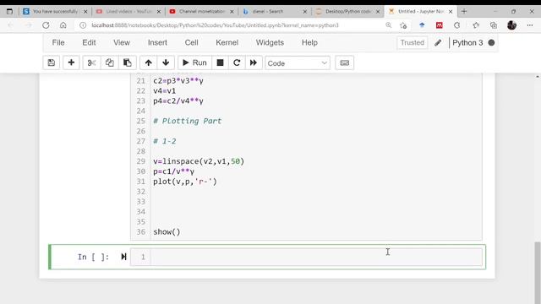Refresh the page

pyautogui.click(x=46, y=25)
